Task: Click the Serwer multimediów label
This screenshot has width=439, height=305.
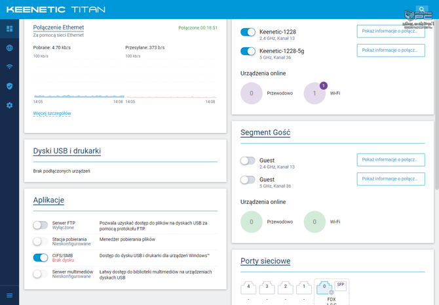Action: tap(73, 272)
